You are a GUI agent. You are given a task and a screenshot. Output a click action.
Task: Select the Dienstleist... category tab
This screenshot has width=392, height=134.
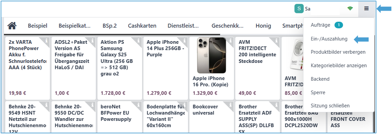pos(183,26)
